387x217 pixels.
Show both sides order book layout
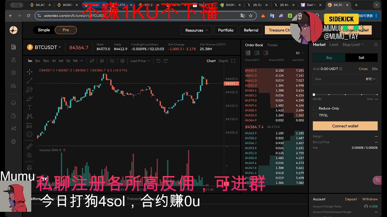(x=248, y=53)
